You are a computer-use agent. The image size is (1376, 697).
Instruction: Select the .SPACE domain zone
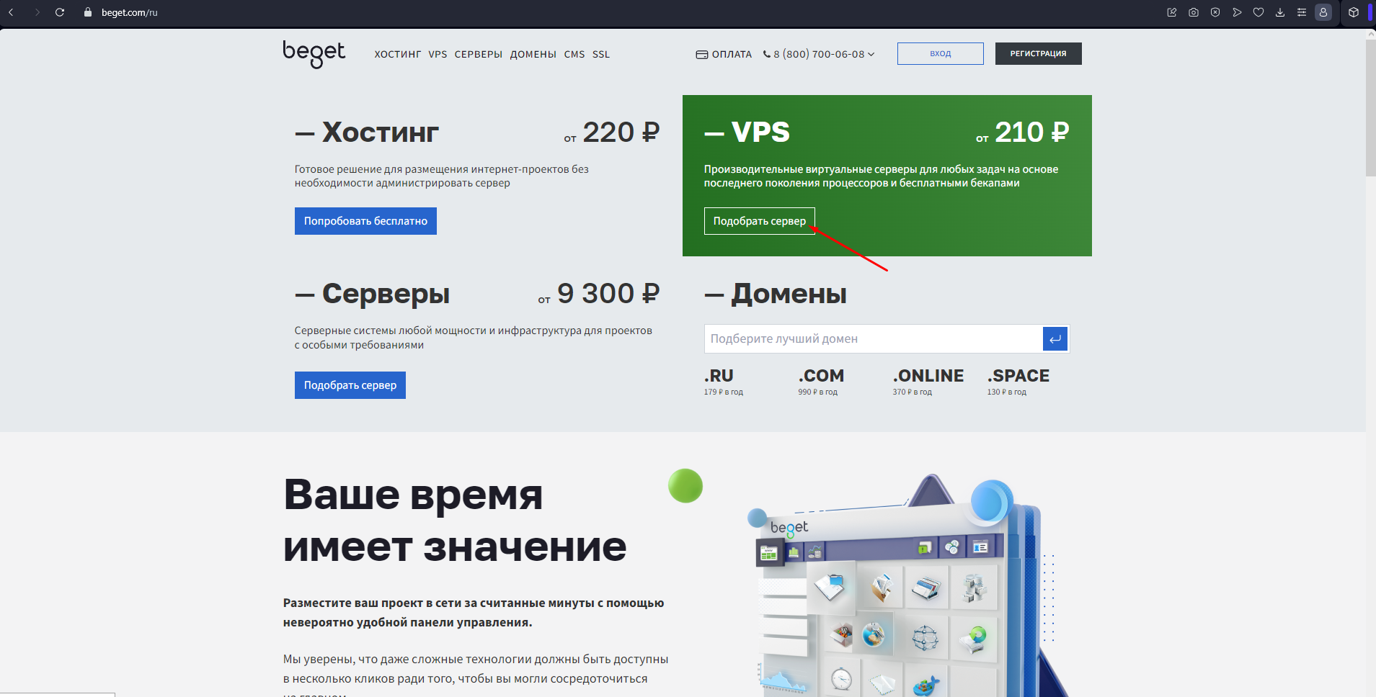[x=1018, y=376]
